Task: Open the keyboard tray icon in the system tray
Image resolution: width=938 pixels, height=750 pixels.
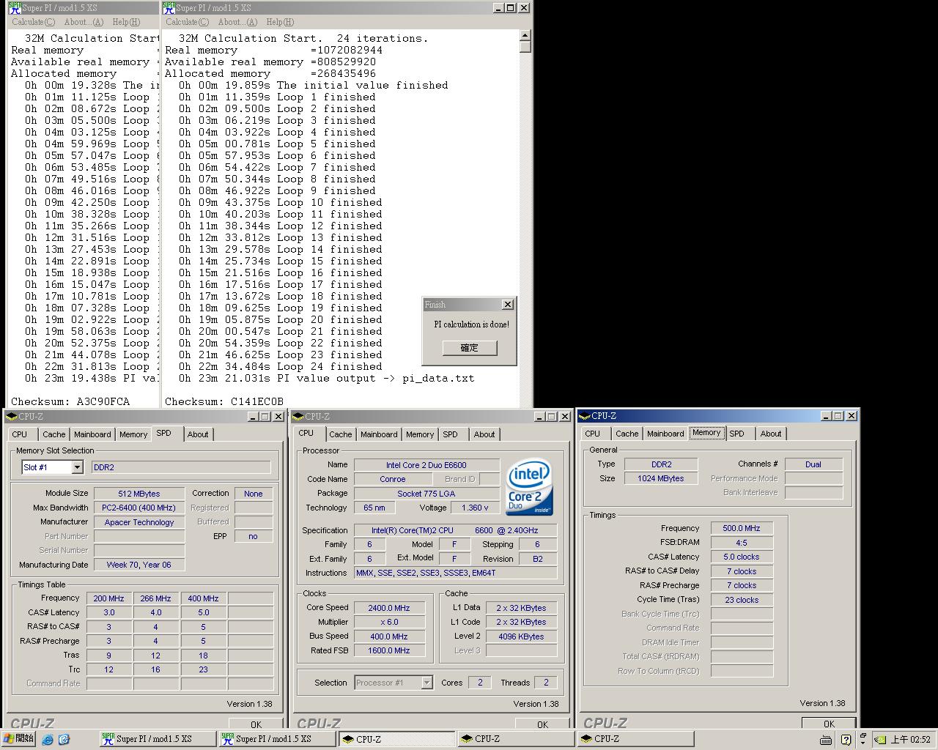Action: click(826, 740)
